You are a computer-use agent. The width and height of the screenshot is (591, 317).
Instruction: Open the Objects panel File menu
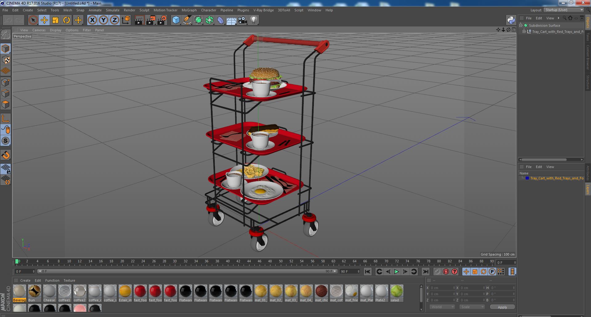tap(529, 18)
